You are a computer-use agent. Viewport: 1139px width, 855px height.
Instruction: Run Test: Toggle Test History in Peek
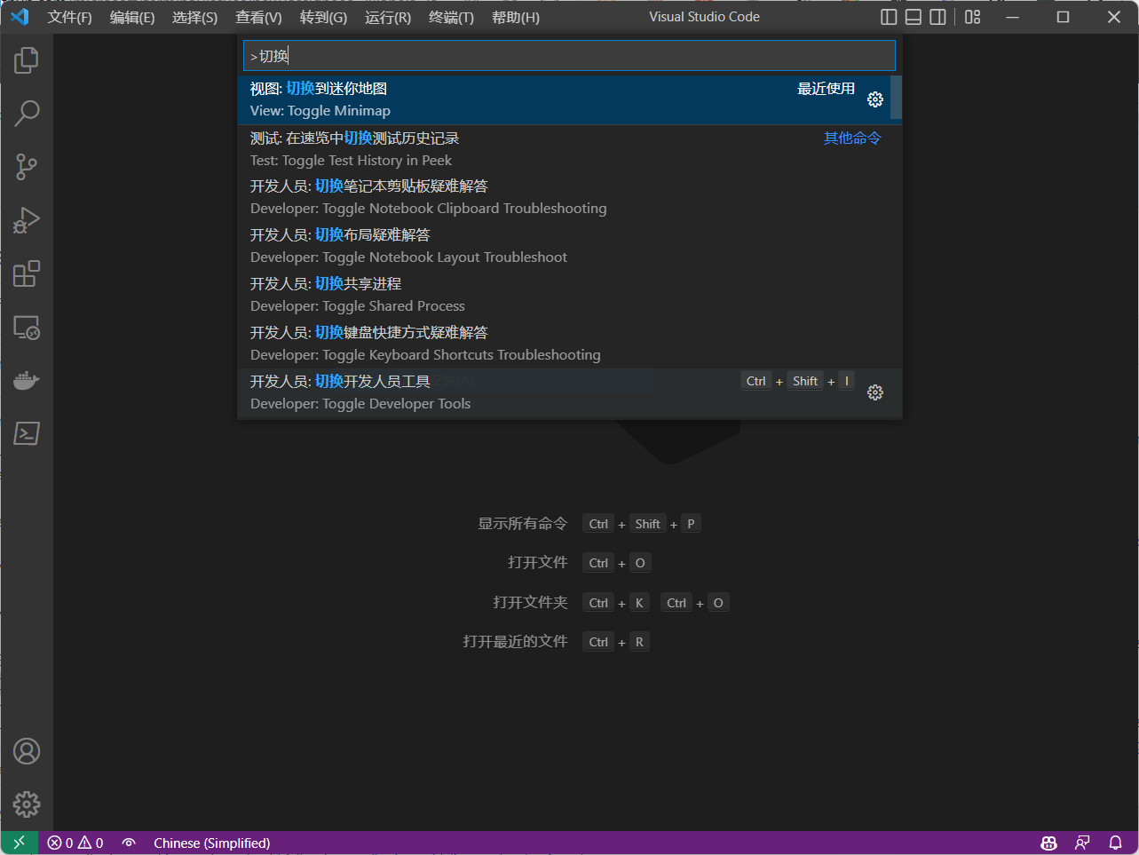[570, 149]
